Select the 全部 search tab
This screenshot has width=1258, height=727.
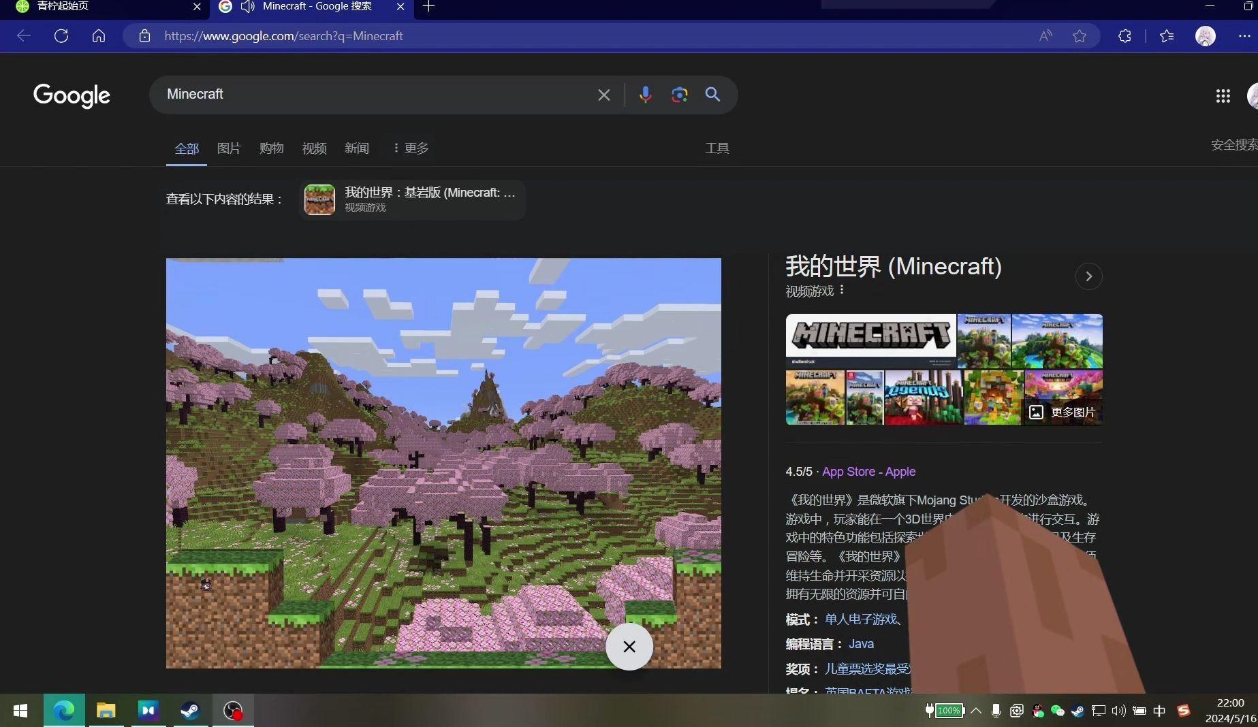coord(187,148)
